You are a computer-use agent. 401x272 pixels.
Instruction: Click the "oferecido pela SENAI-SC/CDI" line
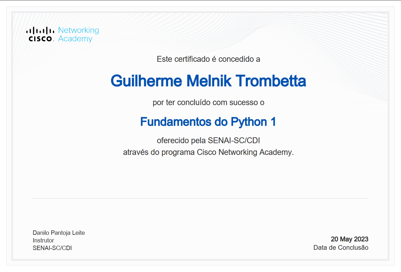tap(208, 141)
